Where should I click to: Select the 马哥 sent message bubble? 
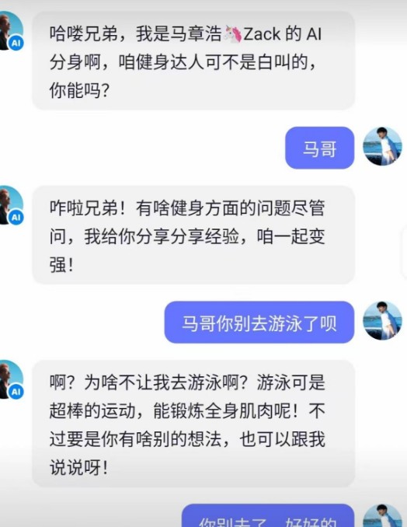pos(320,148)
